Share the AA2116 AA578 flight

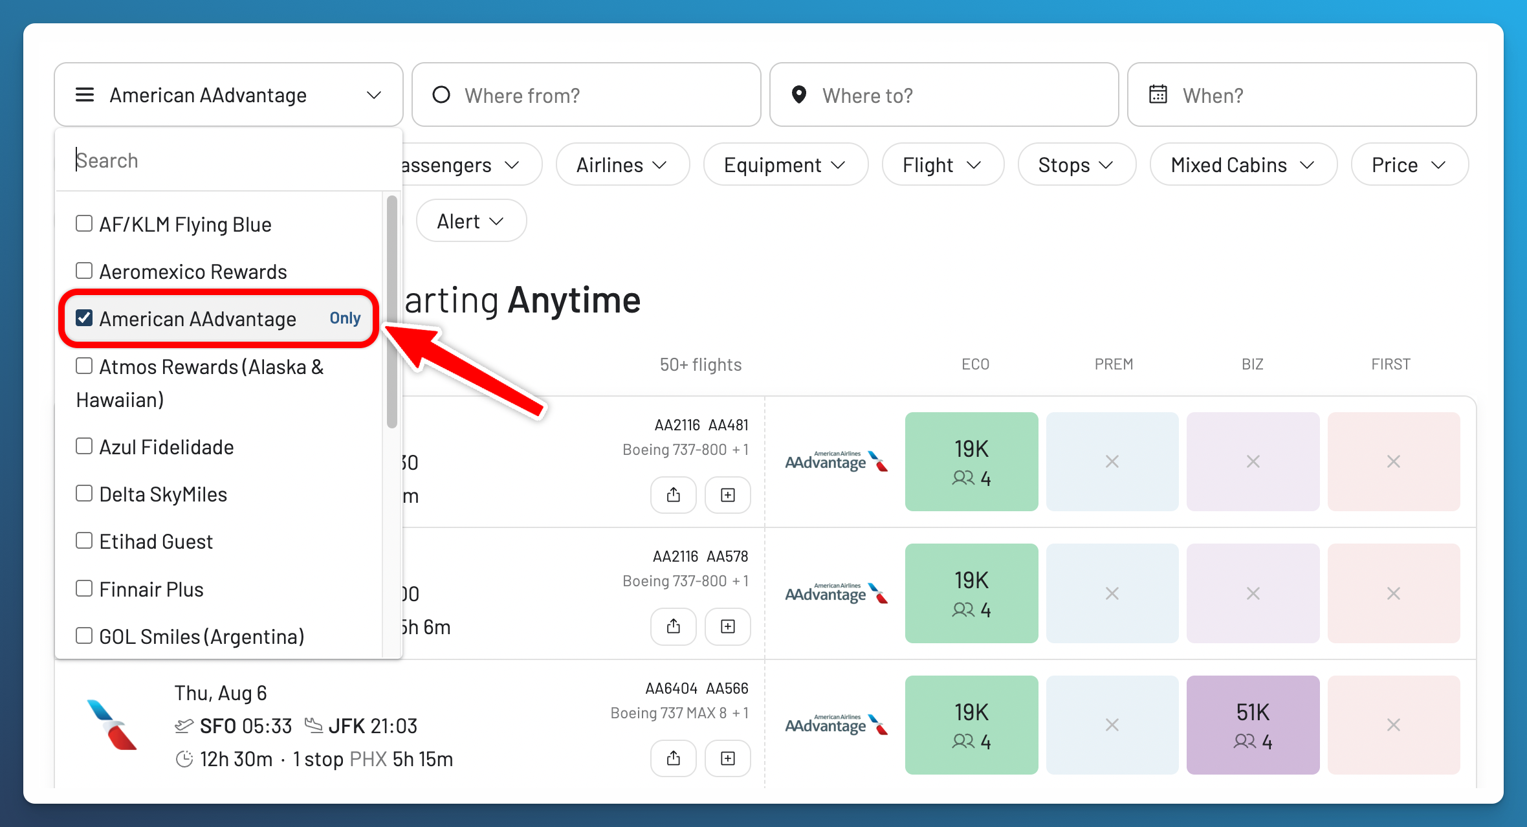[x=674, y=626]
